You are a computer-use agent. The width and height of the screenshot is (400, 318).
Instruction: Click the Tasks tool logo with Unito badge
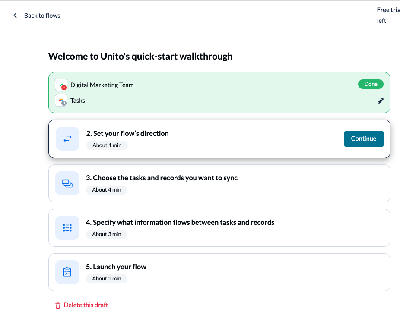tap(61, 100)
